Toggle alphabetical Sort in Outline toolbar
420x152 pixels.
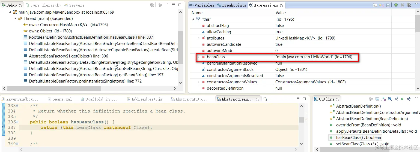pos(383,99)
